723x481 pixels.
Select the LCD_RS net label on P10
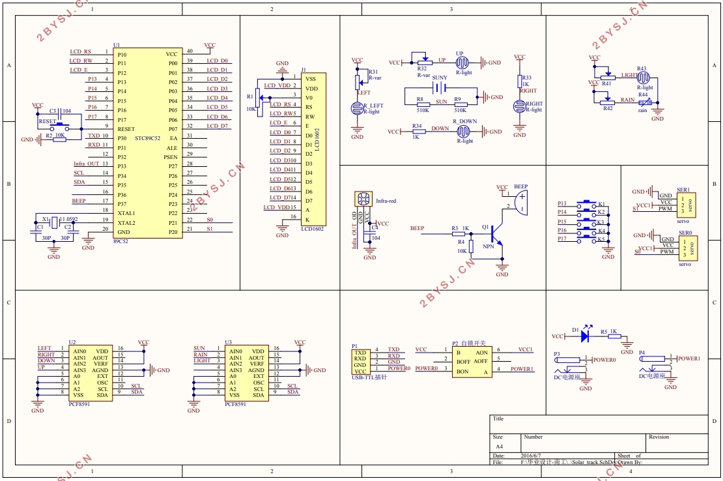pyautogui.click(x=81, y=51)
